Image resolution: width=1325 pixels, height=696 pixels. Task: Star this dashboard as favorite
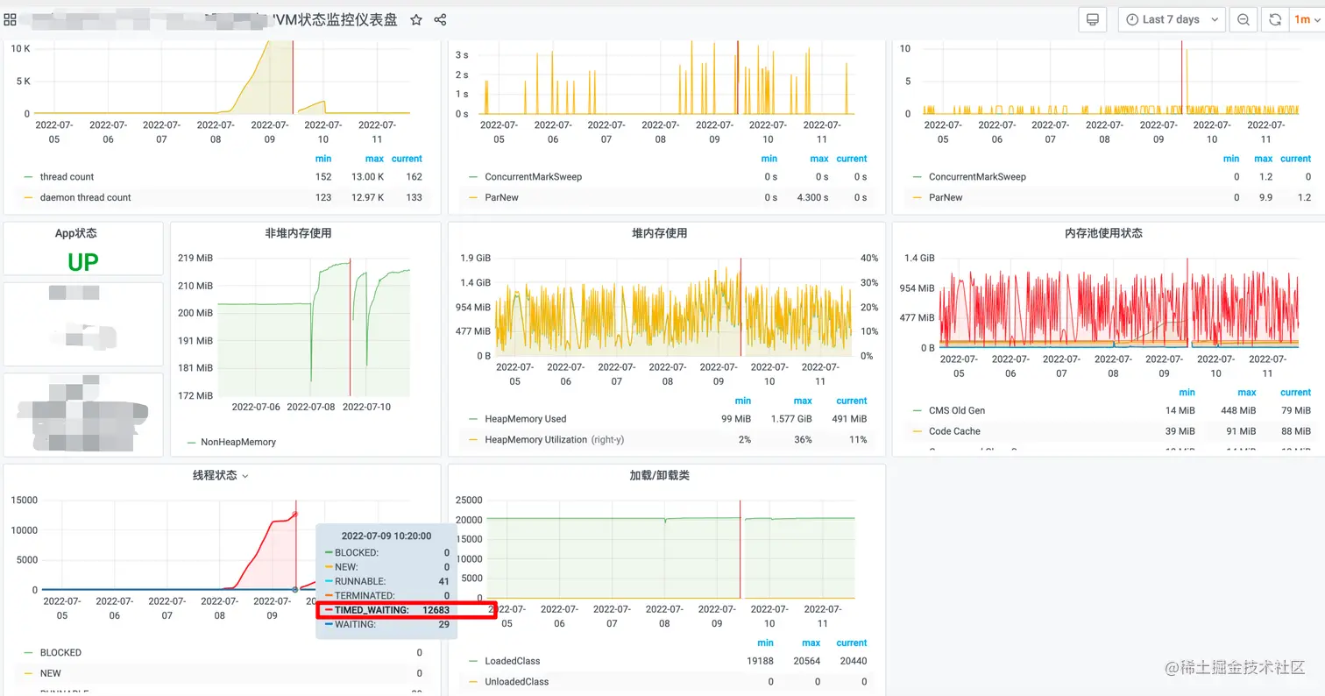[416, 19]
